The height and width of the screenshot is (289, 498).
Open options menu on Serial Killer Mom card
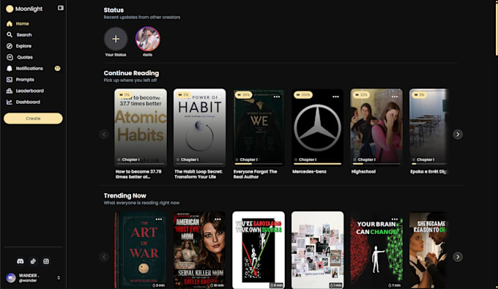click(x=218, y=219)
